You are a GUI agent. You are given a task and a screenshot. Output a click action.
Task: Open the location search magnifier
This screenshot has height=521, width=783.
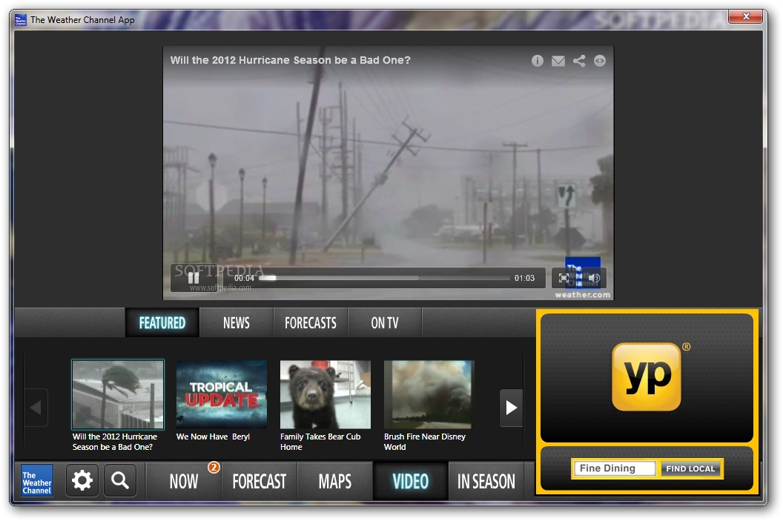coord(120,480)
